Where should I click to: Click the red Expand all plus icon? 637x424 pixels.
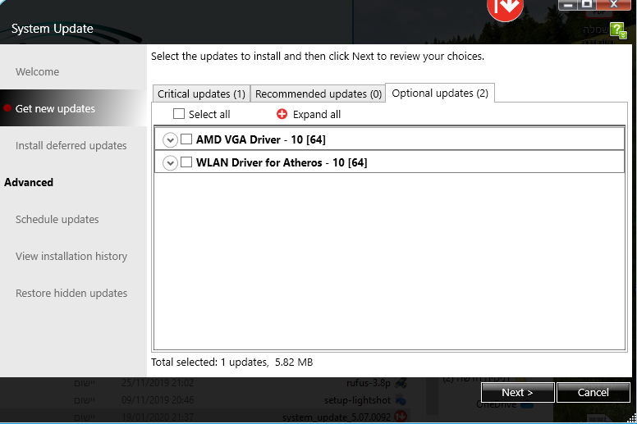pos(282,114)
